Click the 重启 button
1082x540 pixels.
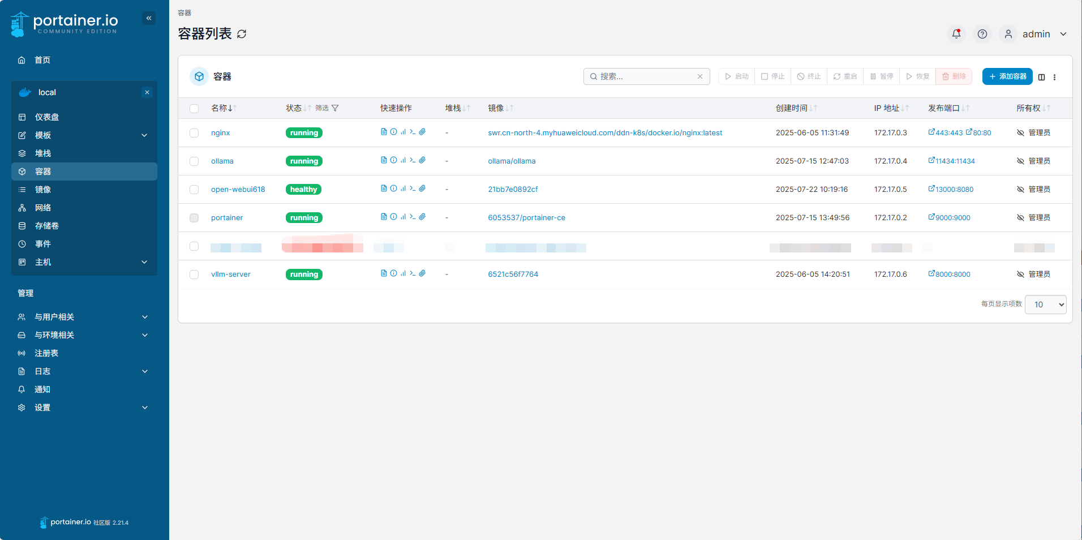845,76
